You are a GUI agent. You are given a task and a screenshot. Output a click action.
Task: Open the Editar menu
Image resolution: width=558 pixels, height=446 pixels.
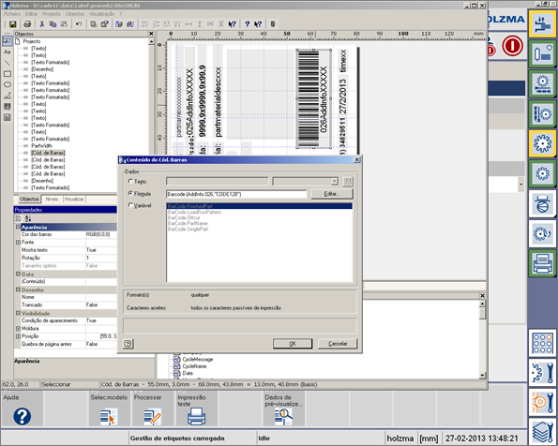coord(31,14)
